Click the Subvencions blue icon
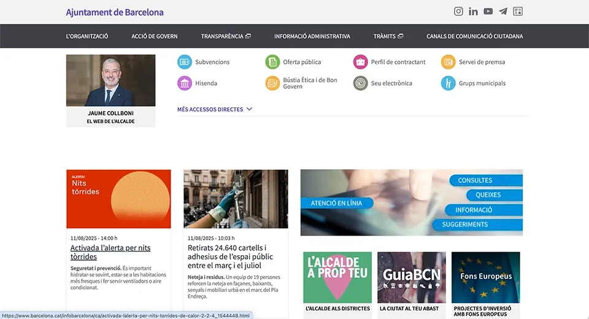589x319 pixels. [185, 62]
